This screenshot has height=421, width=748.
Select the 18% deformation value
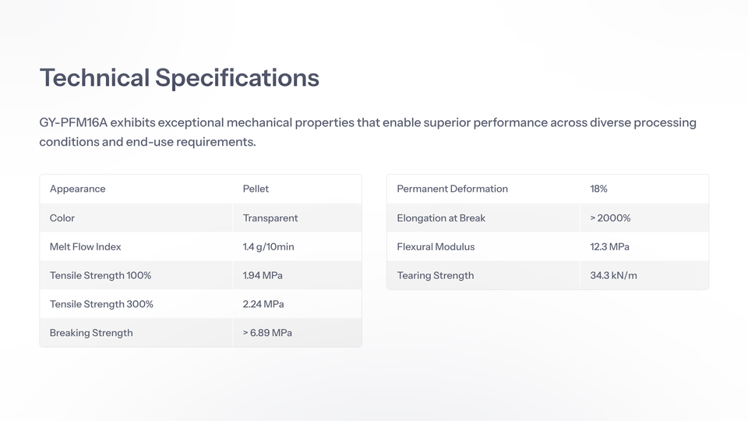(x=598, y=189)
